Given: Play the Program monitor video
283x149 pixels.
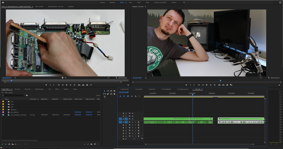Looking at the screenshot, I should pyautogui.click(x=207, y=85).
